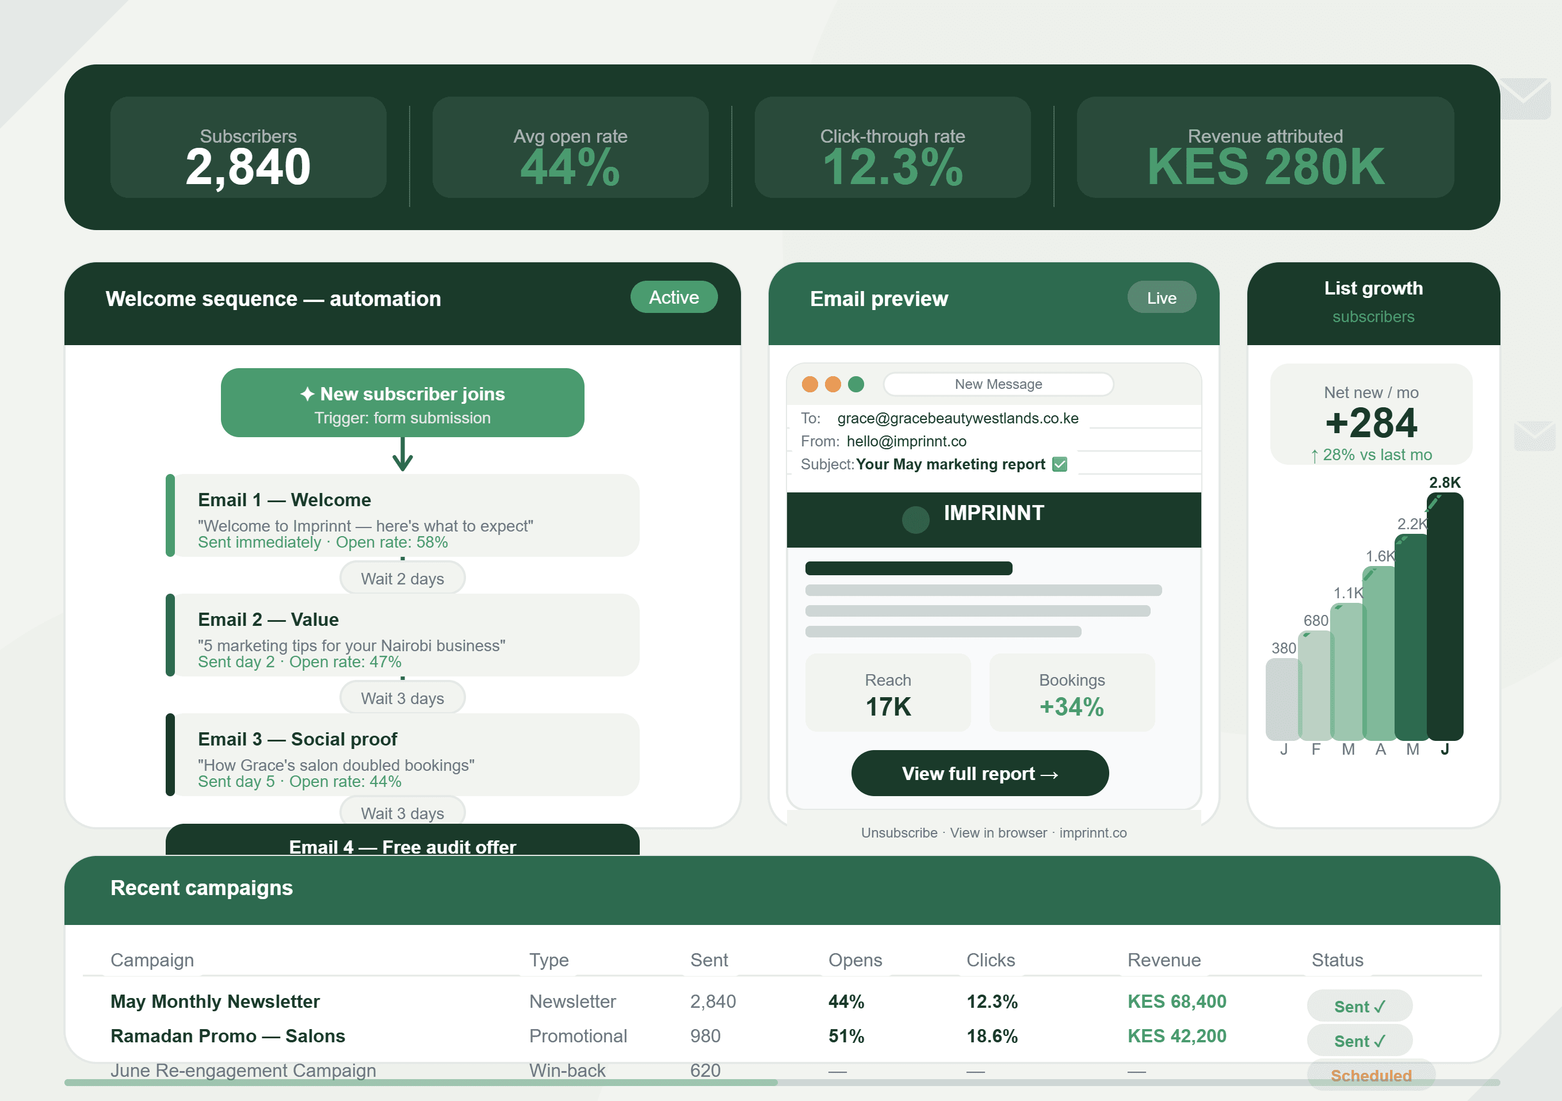Click the View in browser link

(x=998, y=832)
